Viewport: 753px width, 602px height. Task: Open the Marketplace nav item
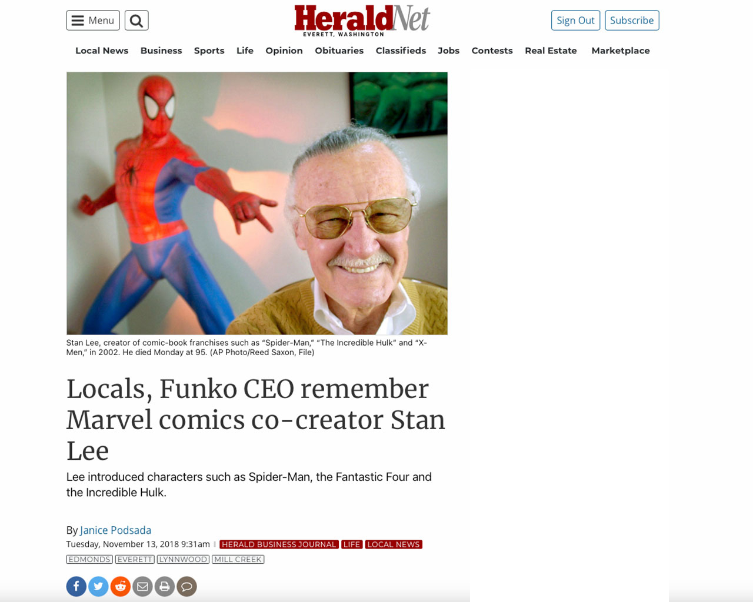[x=621, y=51]
